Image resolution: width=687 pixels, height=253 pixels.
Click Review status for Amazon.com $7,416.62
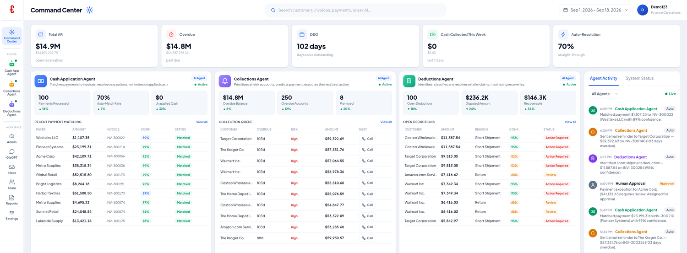click(x=551, y=175)
